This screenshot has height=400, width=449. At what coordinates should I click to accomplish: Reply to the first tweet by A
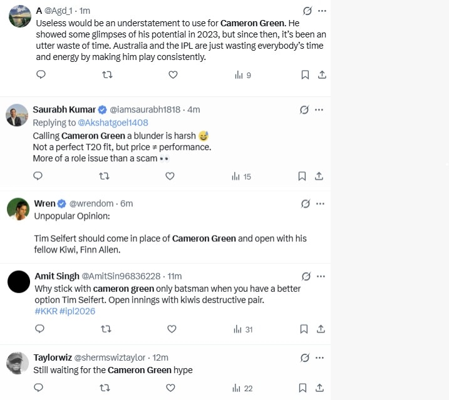tap(41, 75)
